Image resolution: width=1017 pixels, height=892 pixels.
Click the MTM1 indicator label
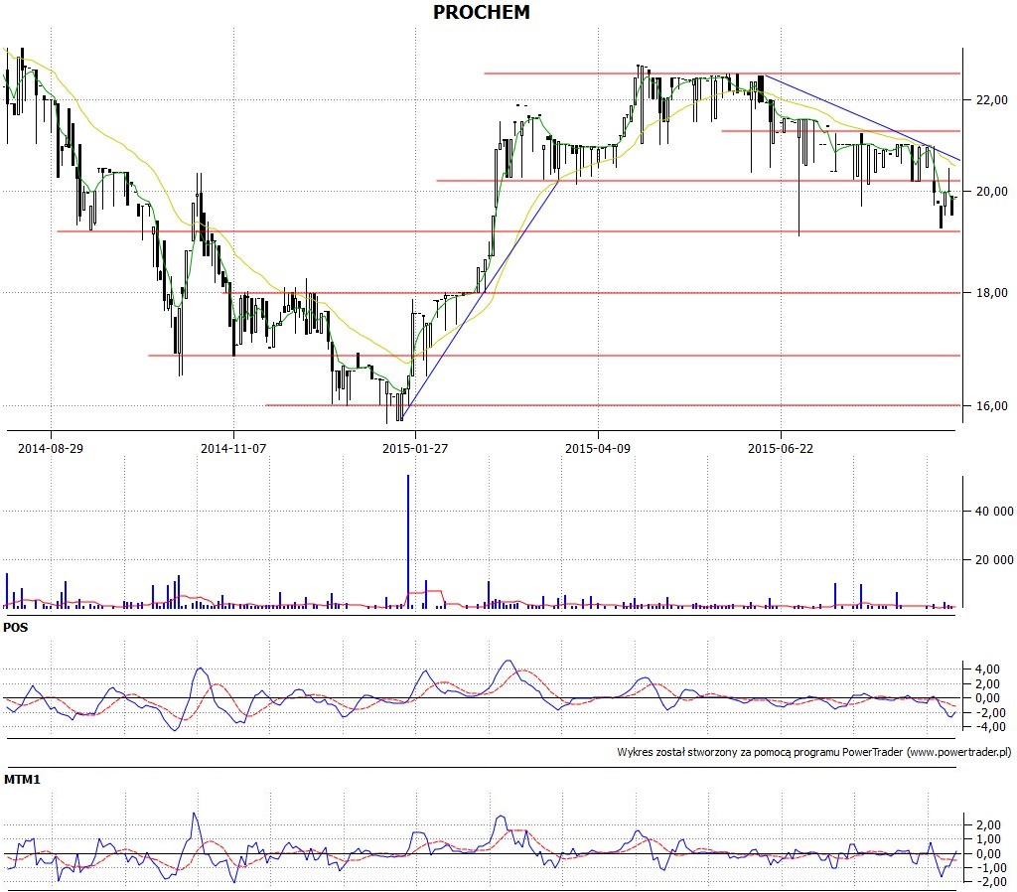click(x=22, y=780)
